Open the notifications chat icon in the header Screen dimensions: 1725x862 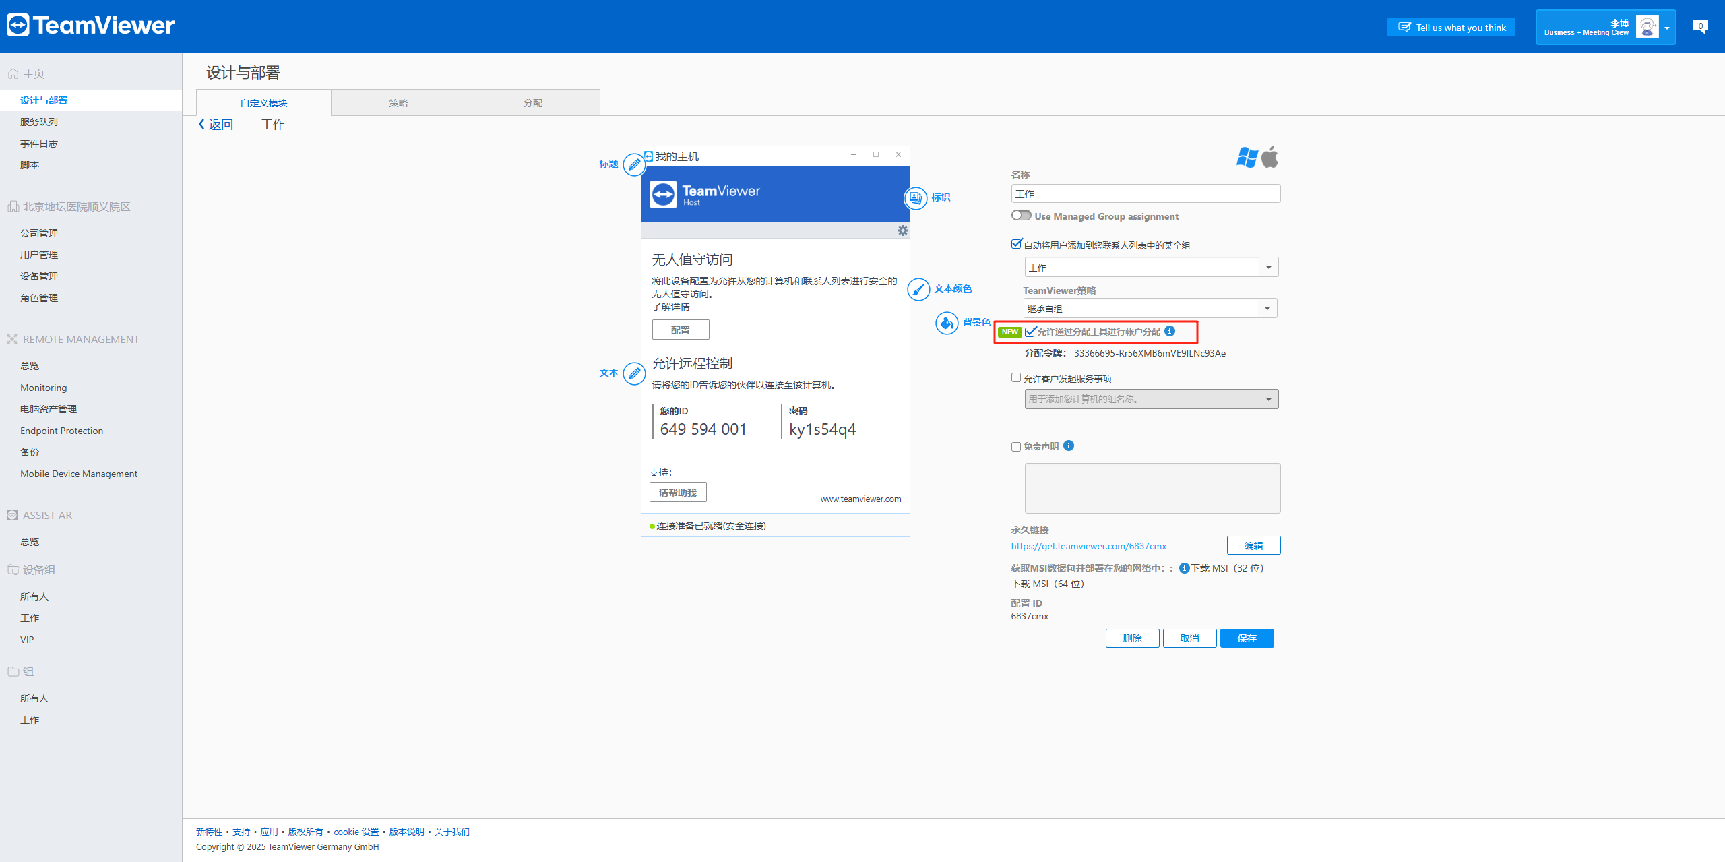[x=1700, y=26]
